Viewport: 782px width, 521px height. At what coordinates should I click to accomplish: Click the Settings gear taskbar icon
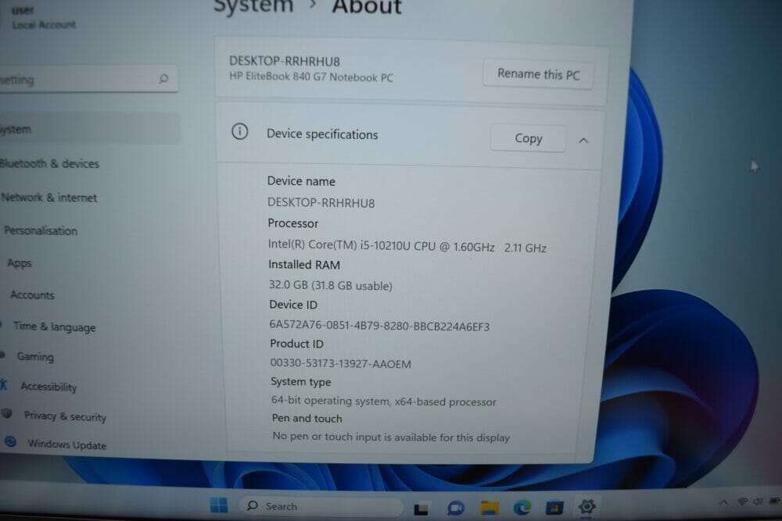(587, 507)
